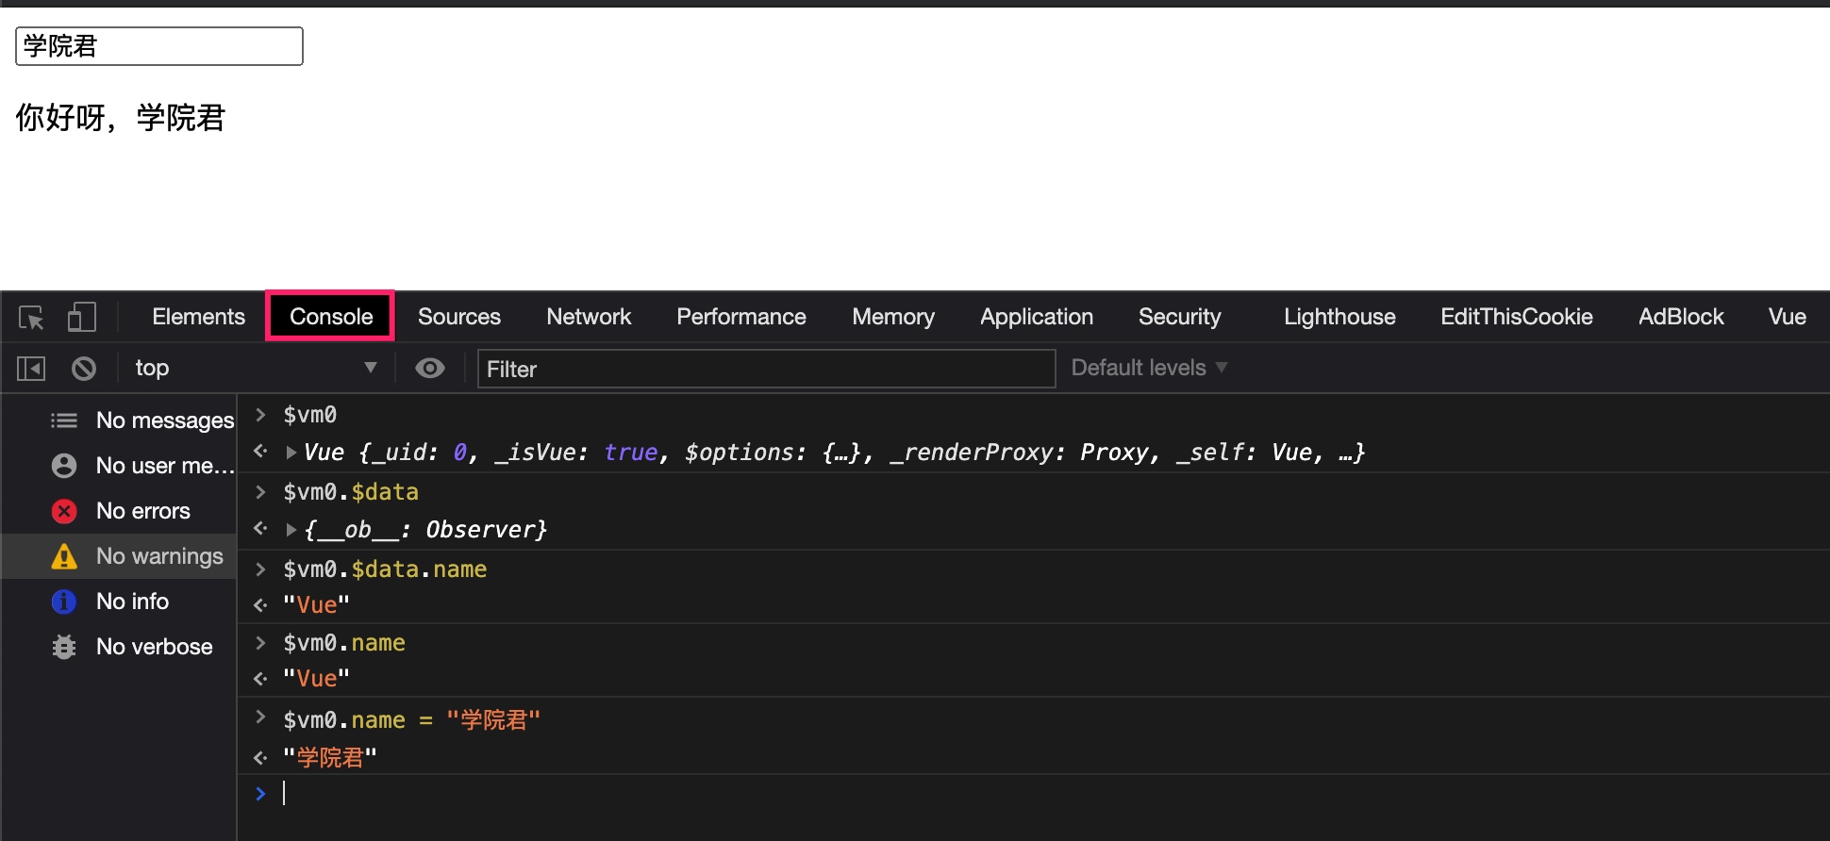Image resolution: width=1830 pixels, height=841 pixels.
Task: Switch to the Vue devtools tab
Action: coord(1788,317)
